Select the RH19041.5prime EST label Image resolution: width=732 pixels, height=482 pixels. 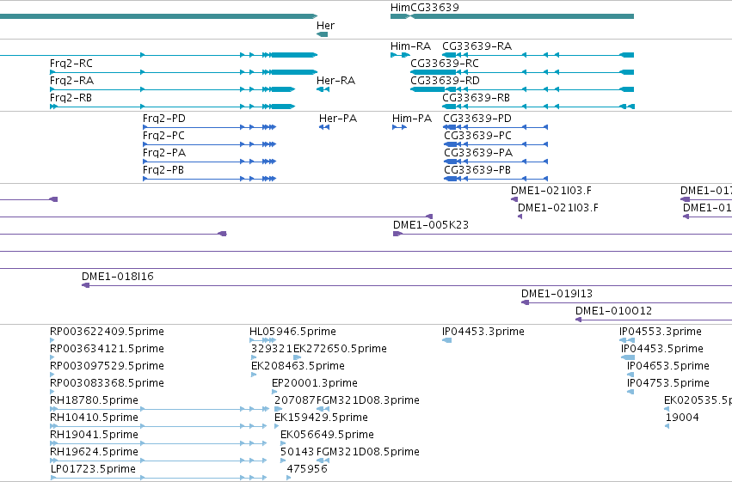point(94,435)
